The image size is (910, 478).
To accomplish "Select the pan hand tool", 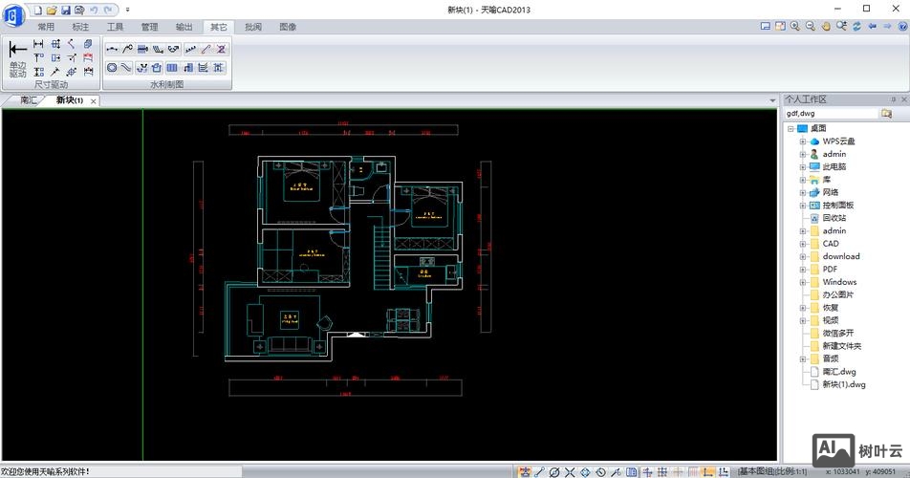I will (826, 27).
